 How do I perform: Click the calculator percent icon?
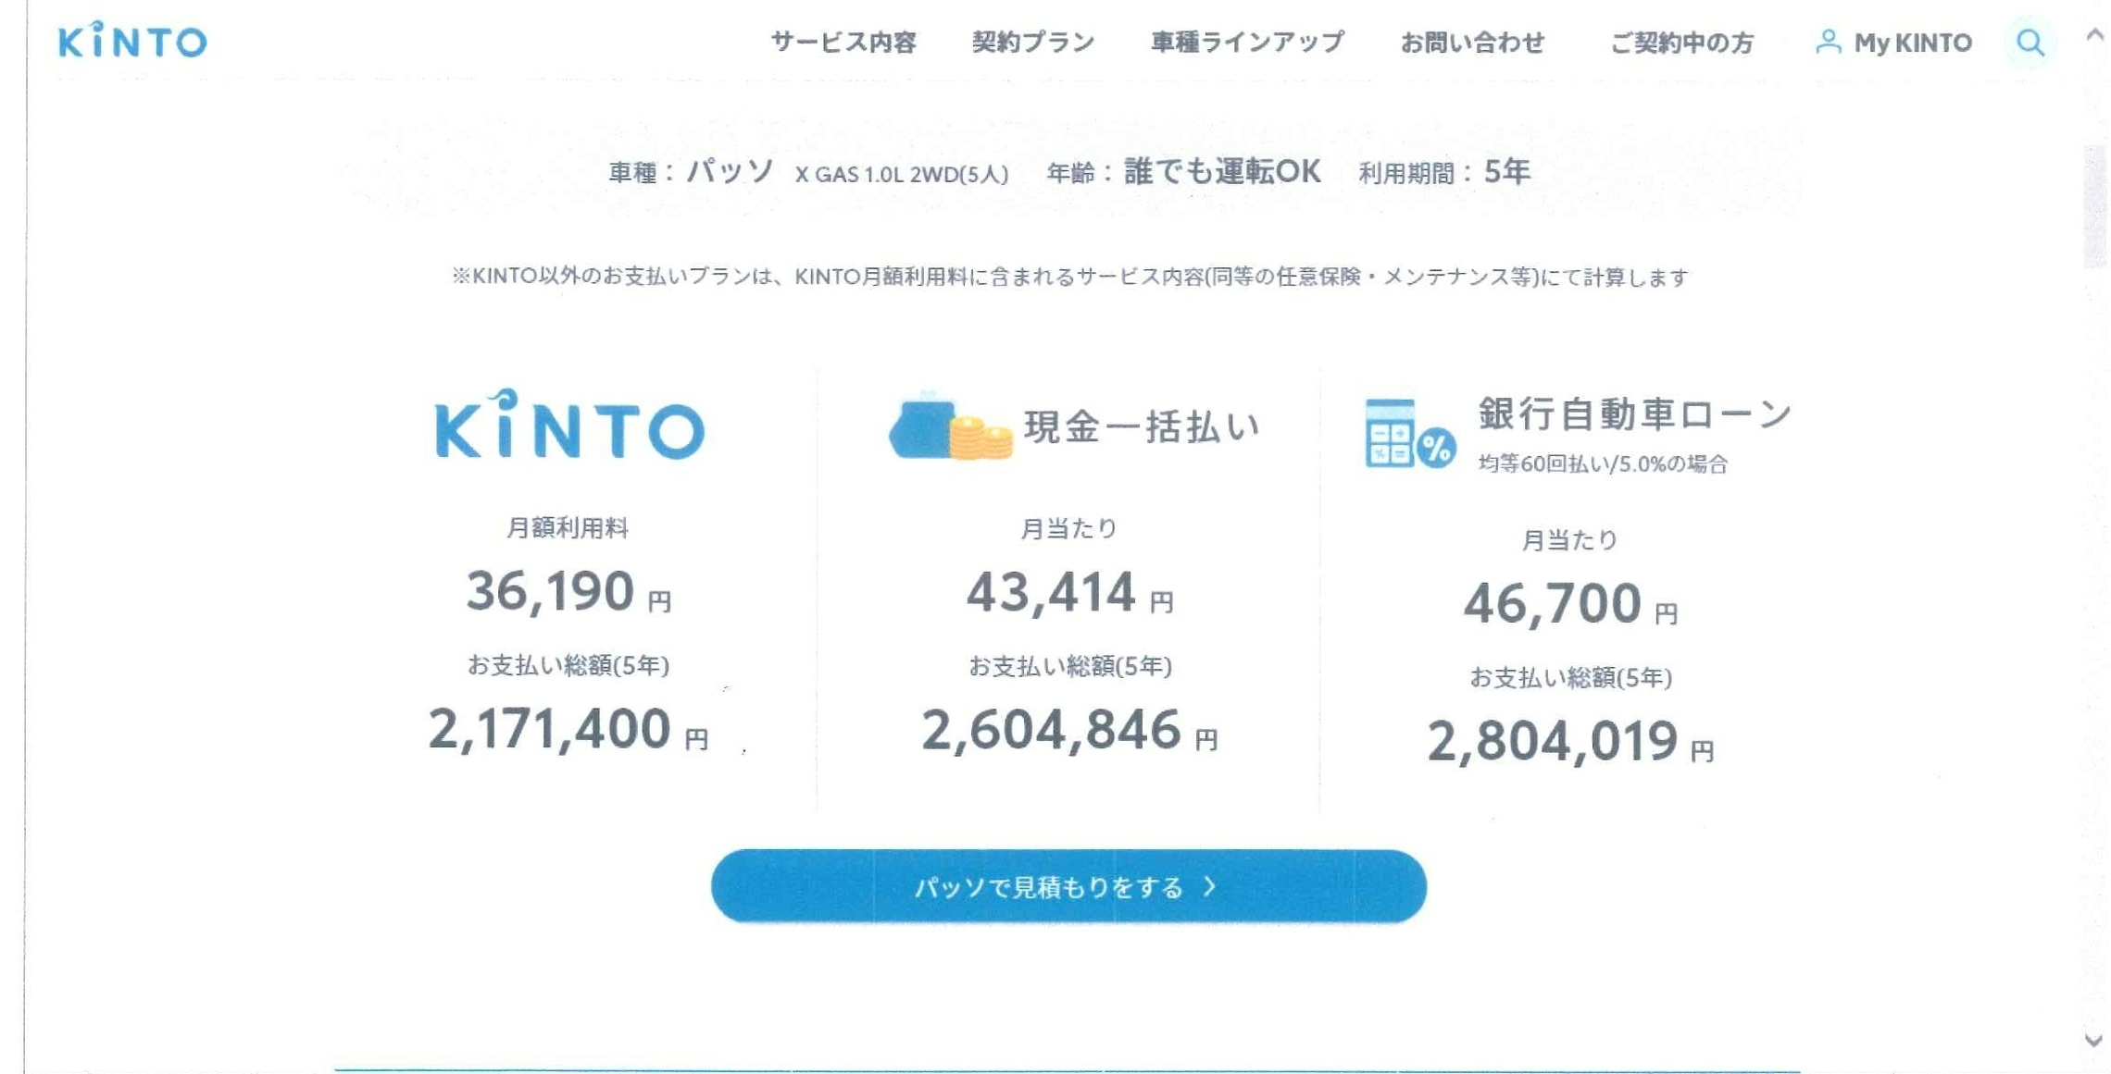1408,434
